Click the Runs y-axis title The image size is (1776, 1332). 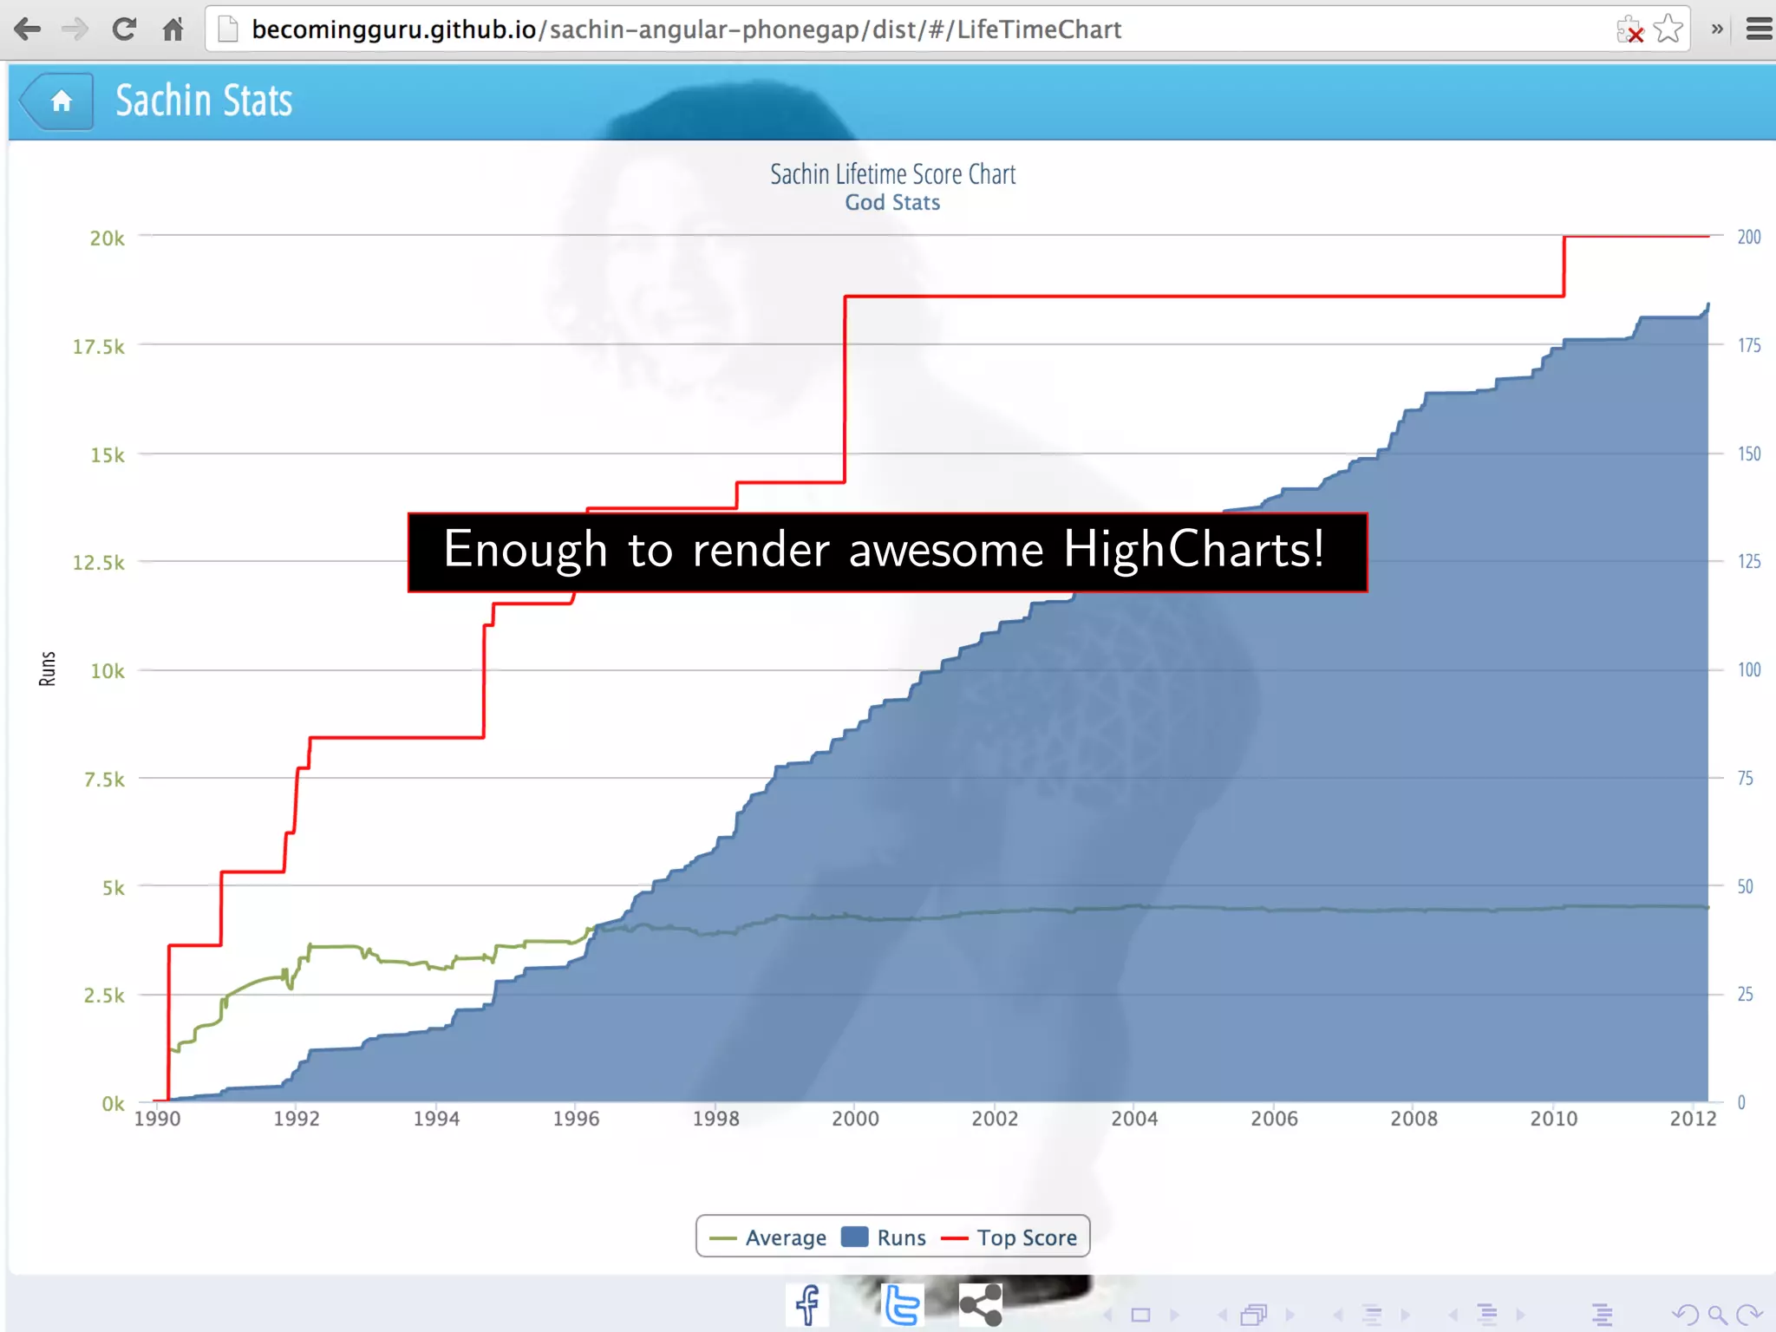48,669
